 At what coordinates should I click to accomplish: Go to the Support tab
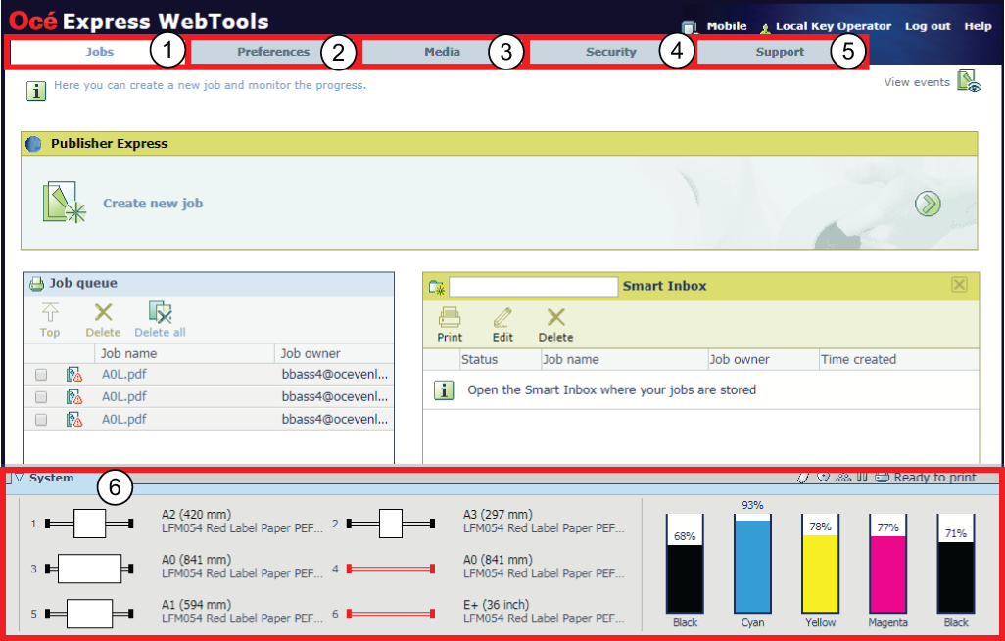click(x=780, y=52)
